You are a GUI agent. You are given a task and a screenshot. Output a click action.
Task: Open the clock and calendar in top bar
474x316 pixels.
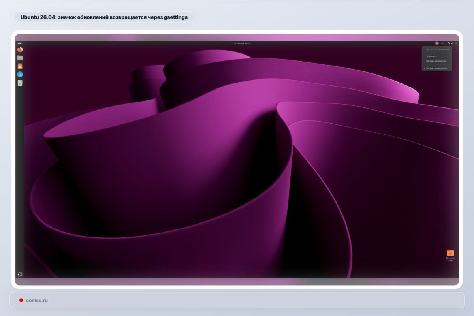coord(242,43)
